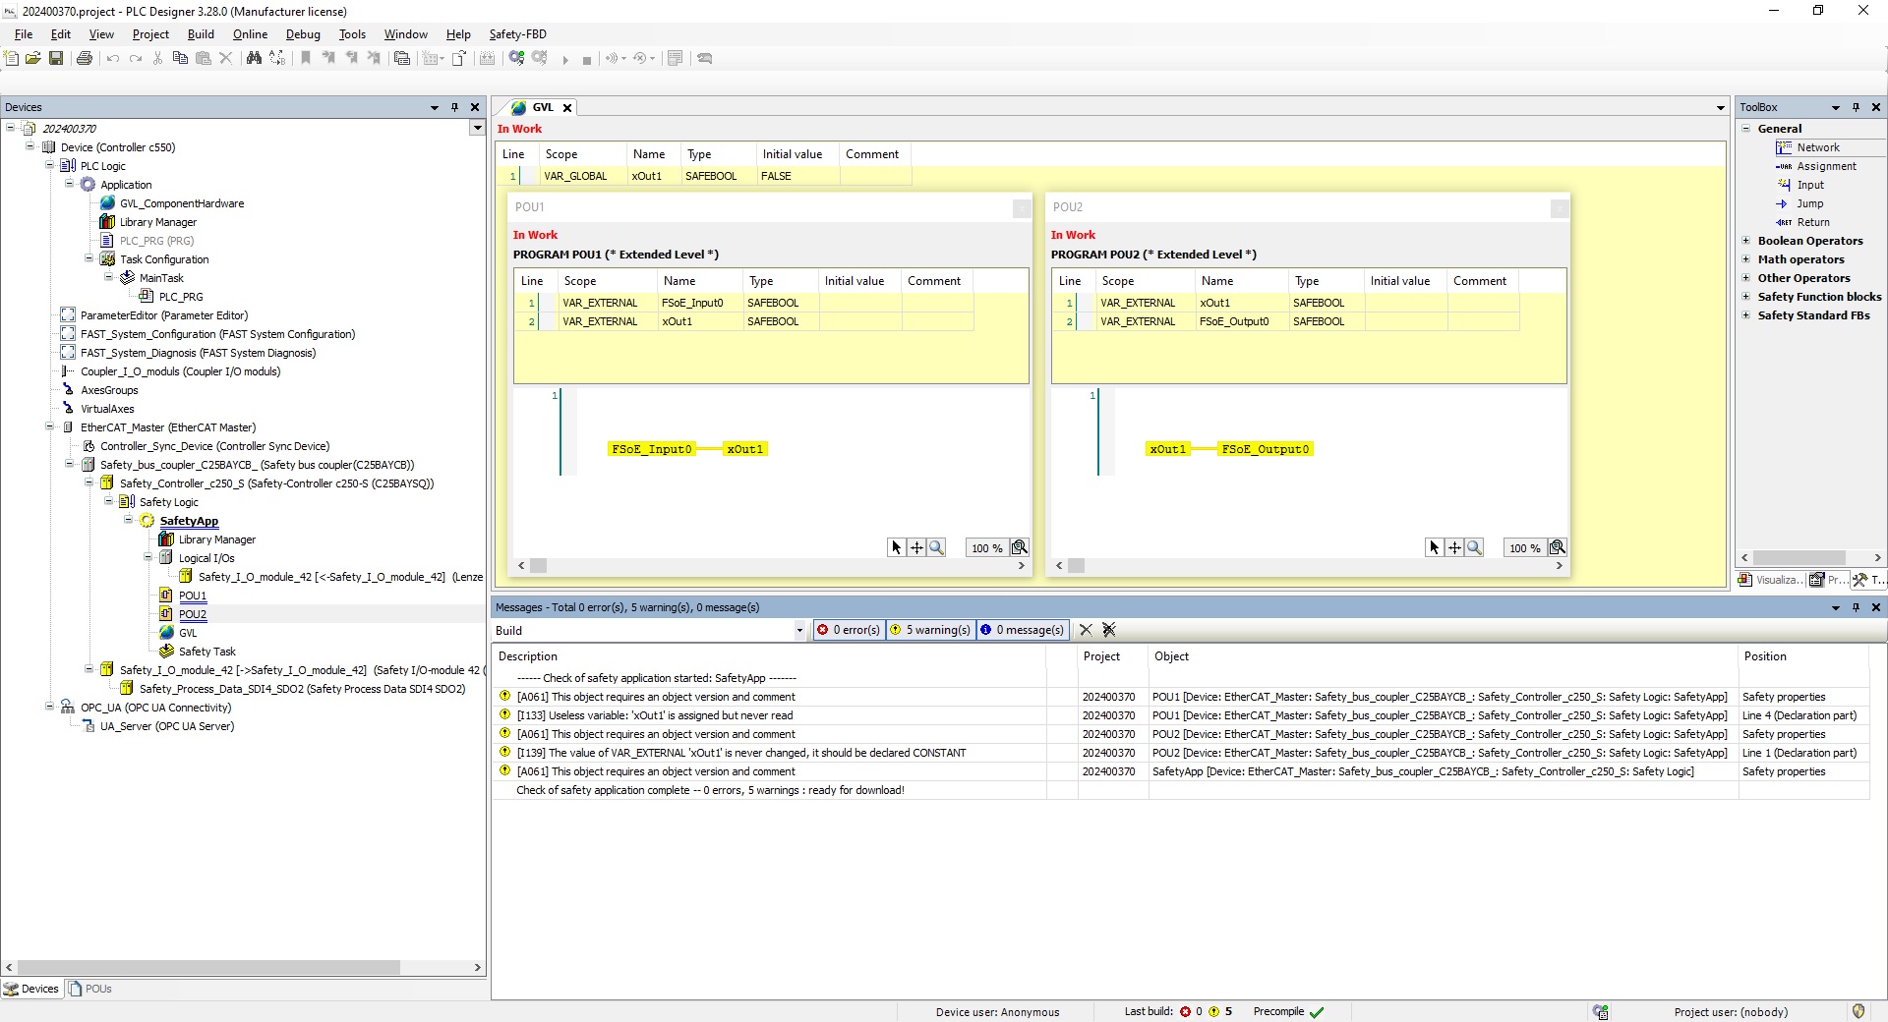
Task: Open the Build message category dropdown
Action: (x=799, y=631)
